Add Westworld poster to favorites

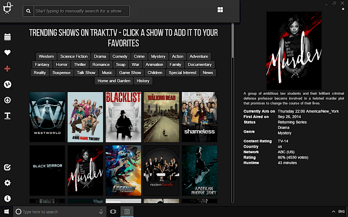point(47,117)
